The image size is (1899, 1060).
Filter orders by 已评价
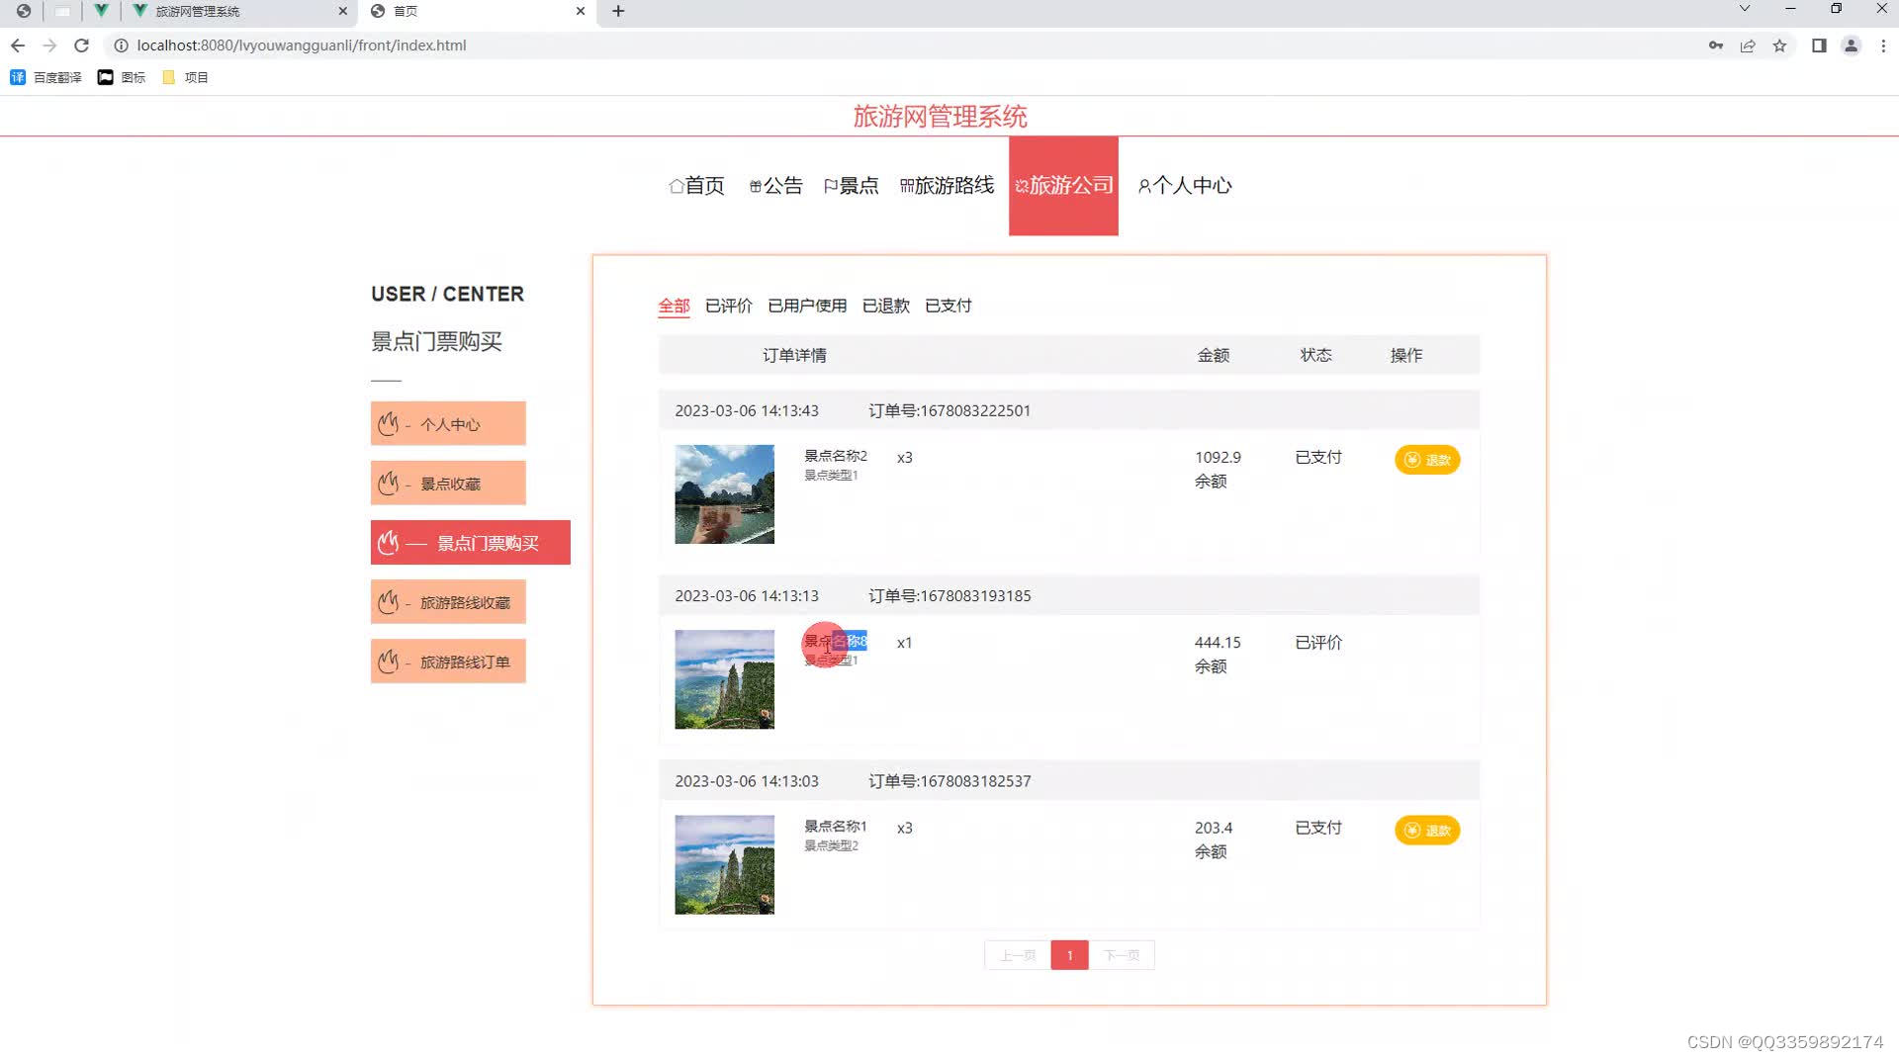coord(729,306)
